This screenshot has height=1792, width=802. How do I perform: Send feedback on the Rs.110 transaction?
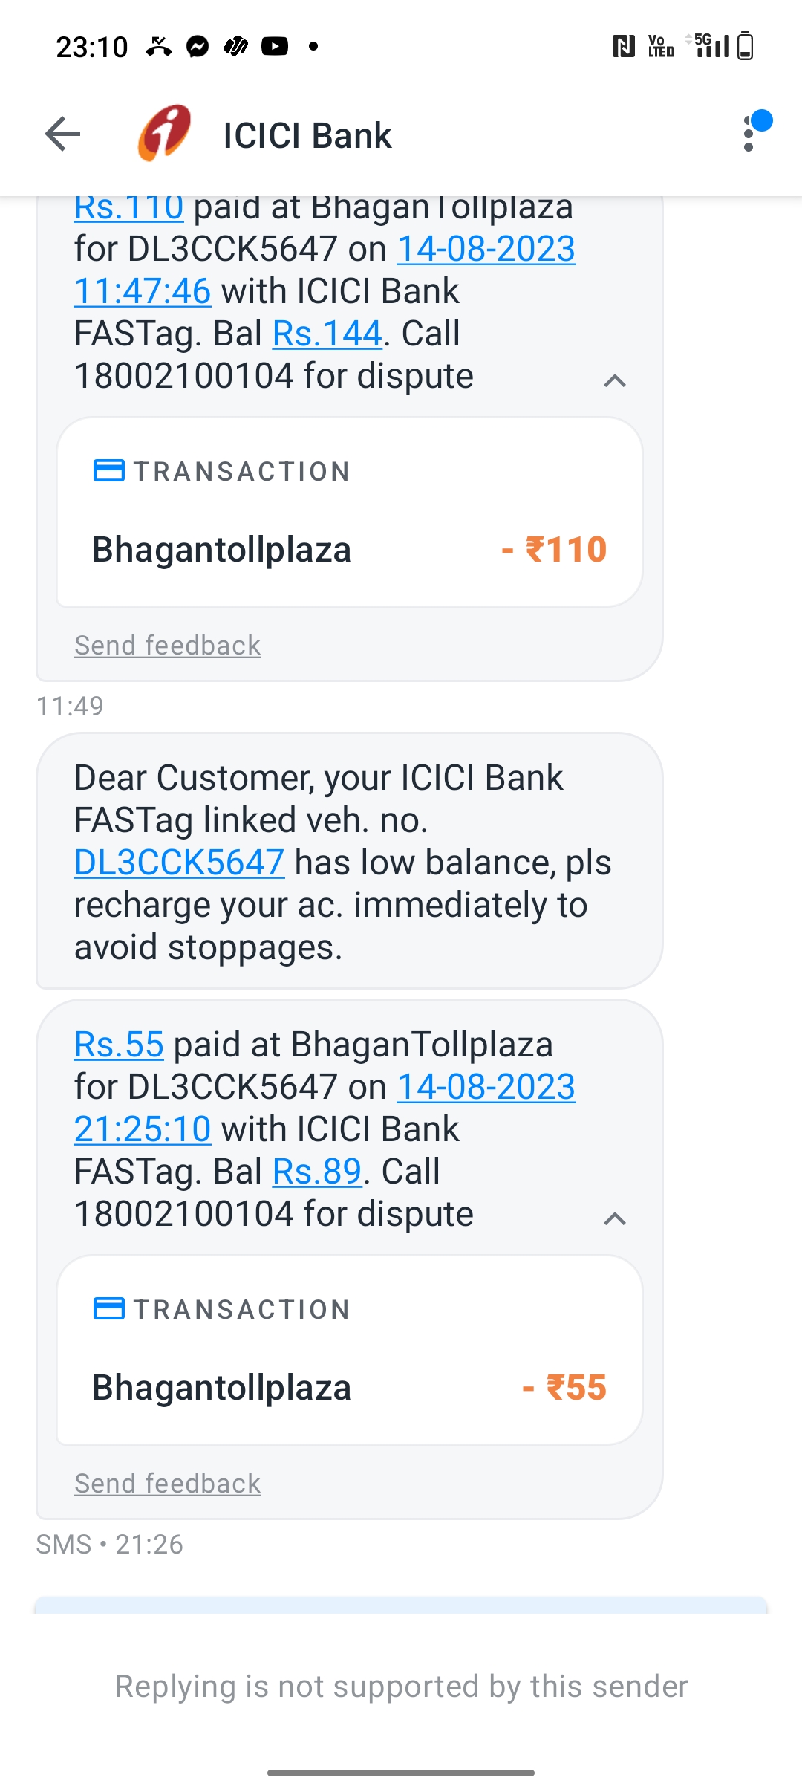[x=167, y=646]
